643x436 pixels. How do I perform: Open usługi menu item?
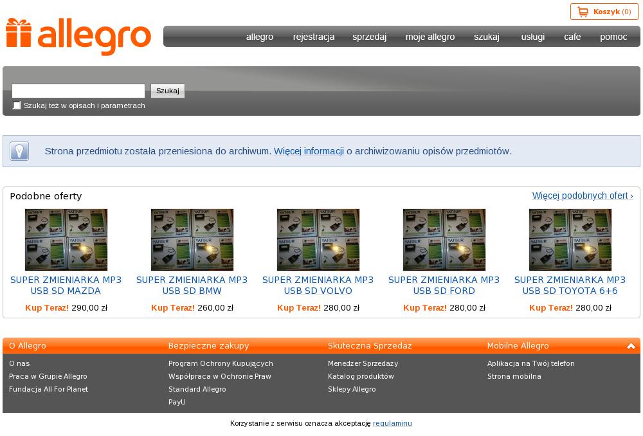pyautogui.click(x=532, y=37)
